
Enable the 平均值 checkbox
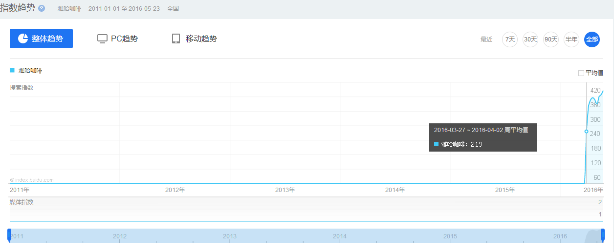[x=581, y=73]
